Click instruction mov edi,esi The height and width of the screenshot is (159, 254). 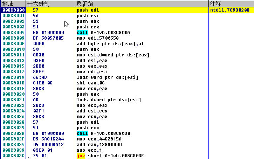(x=92, y=72)
